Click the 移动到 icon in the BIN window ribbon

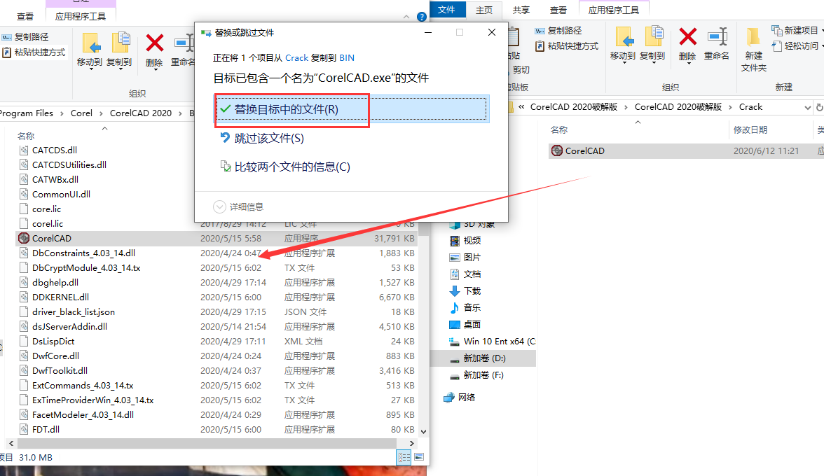[x=90, y=45]
